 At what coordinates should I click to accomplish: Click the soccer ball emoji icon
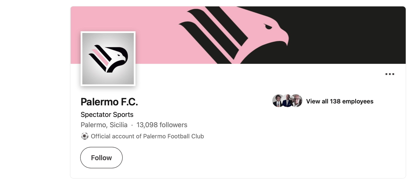[85, 136]
